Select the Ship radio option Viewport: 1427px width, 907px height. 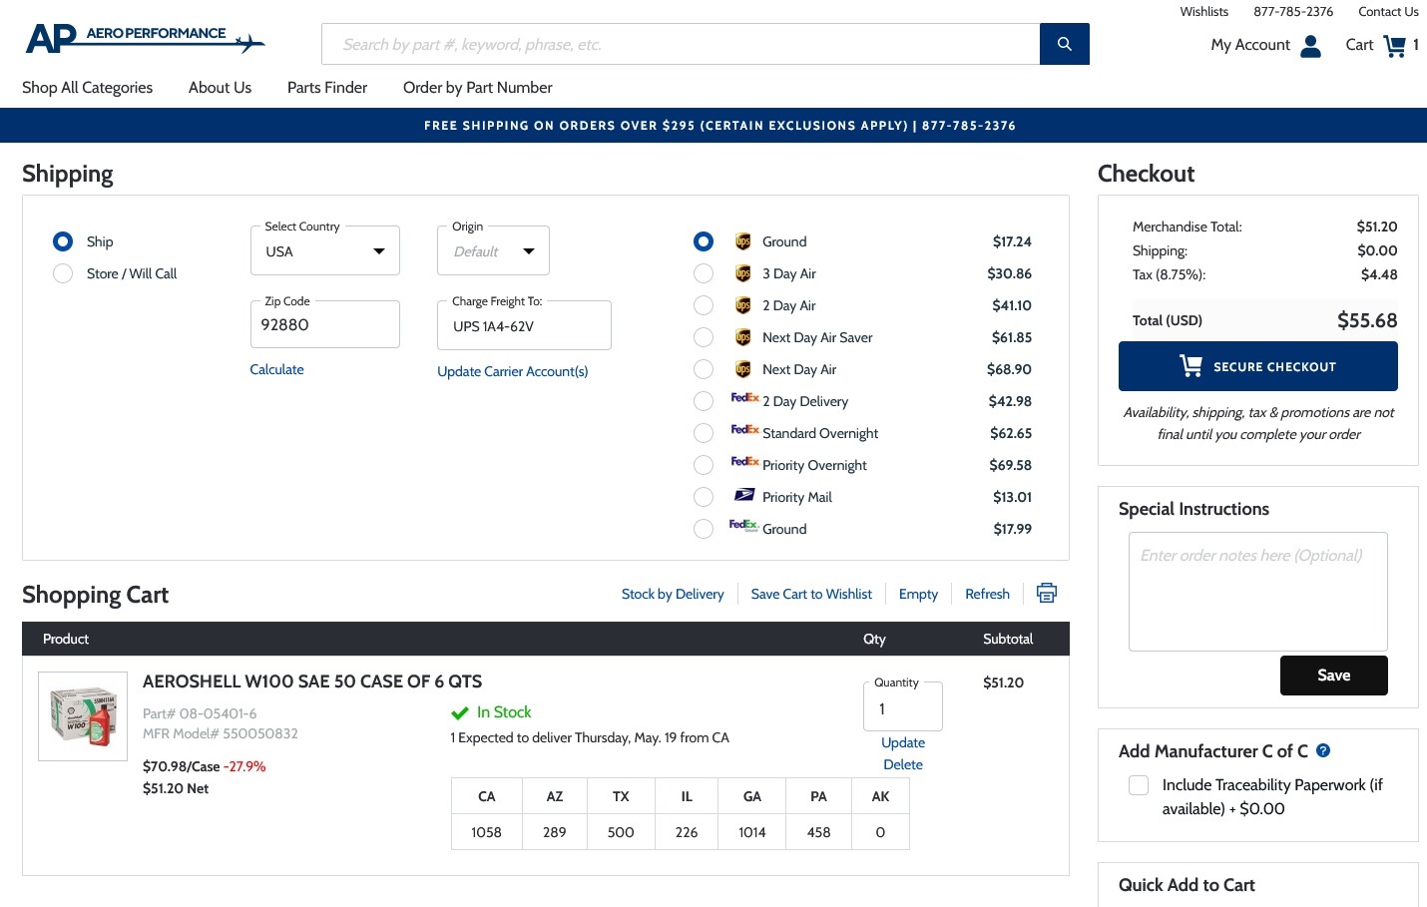click(x=63, y=241)
